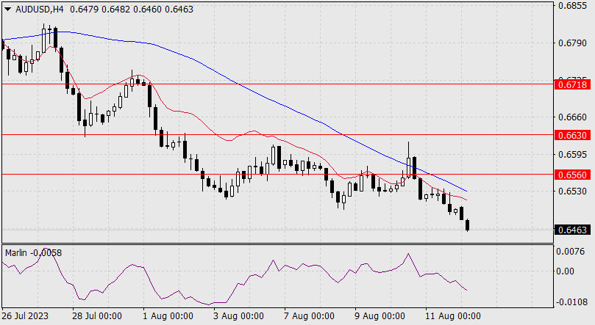Click the current price label 0.6463
The width and height of the screenshot is (595, 325).
[x=572, y=230]
